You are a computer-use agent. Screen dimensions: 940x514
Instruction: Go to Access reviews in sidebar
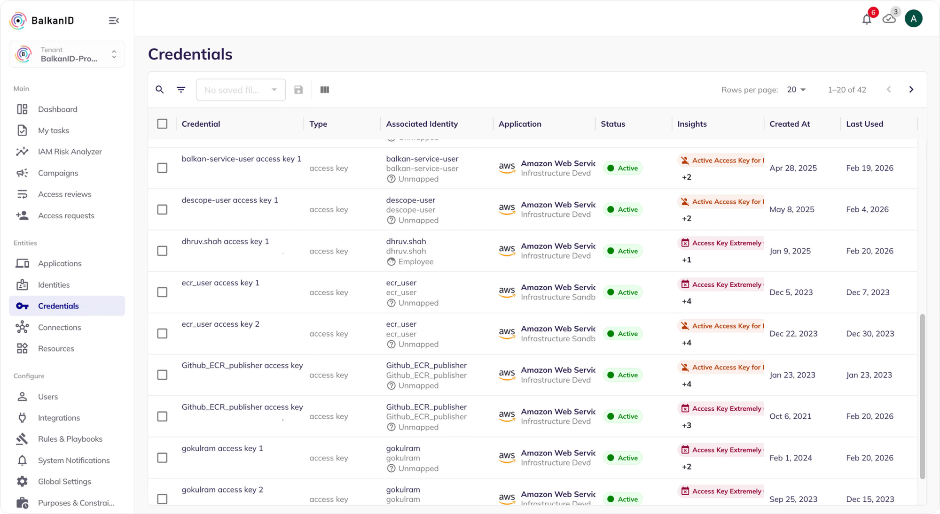[64, 194]
